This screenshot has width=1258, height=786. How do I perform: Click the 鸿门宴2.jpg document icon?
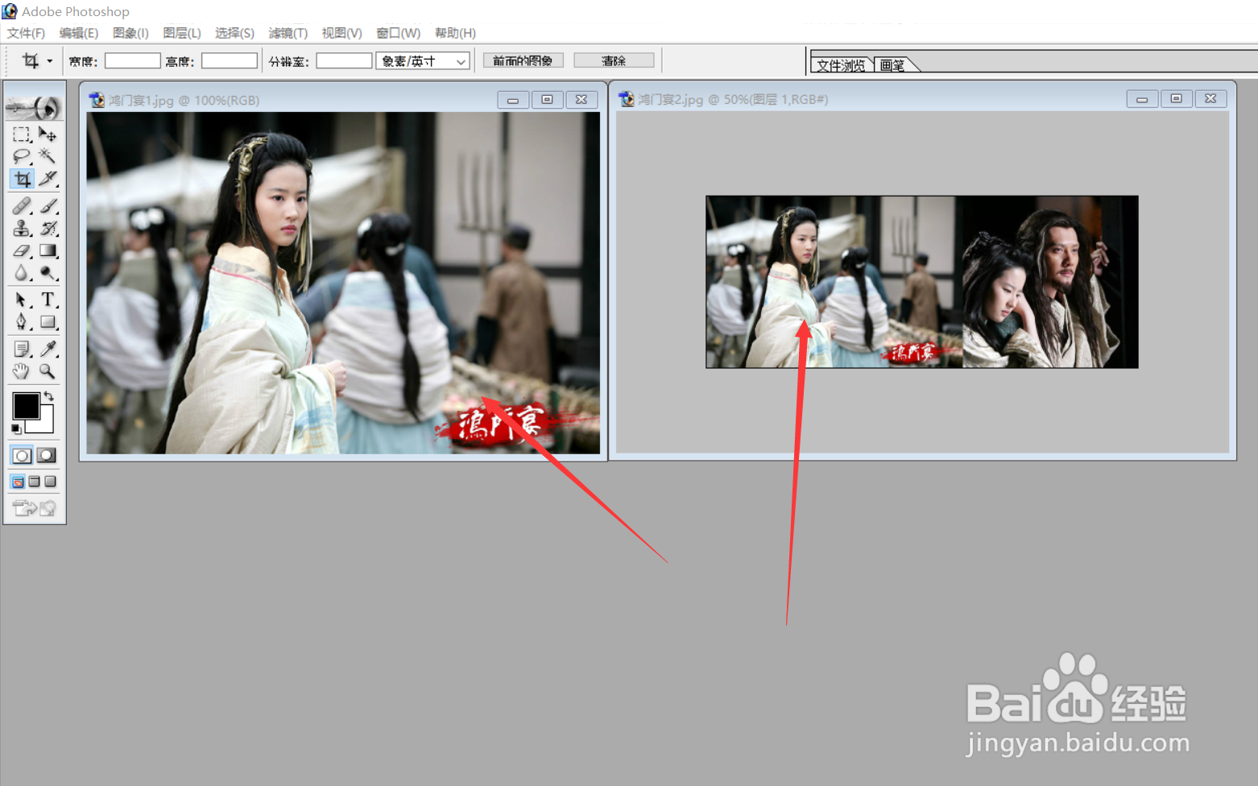(626, 99)
